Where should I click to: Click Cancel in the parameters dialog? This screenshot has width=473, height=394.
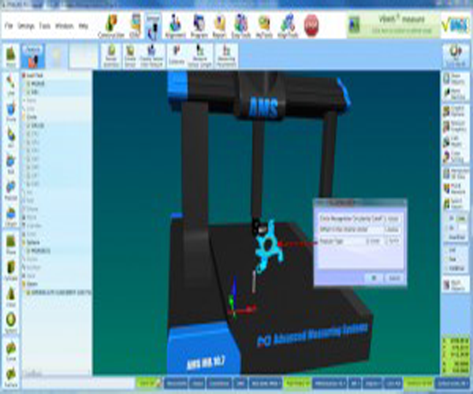coord(394,278)
